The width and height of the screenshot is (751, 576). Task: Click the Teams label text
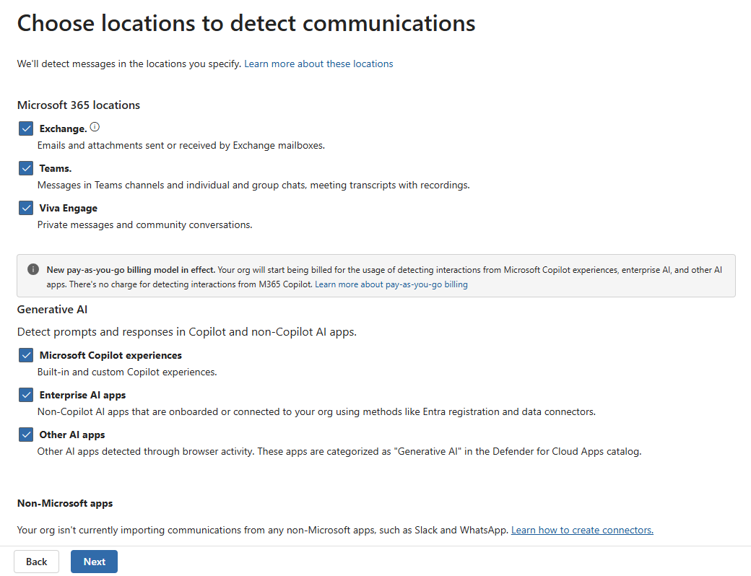[56, 168]
